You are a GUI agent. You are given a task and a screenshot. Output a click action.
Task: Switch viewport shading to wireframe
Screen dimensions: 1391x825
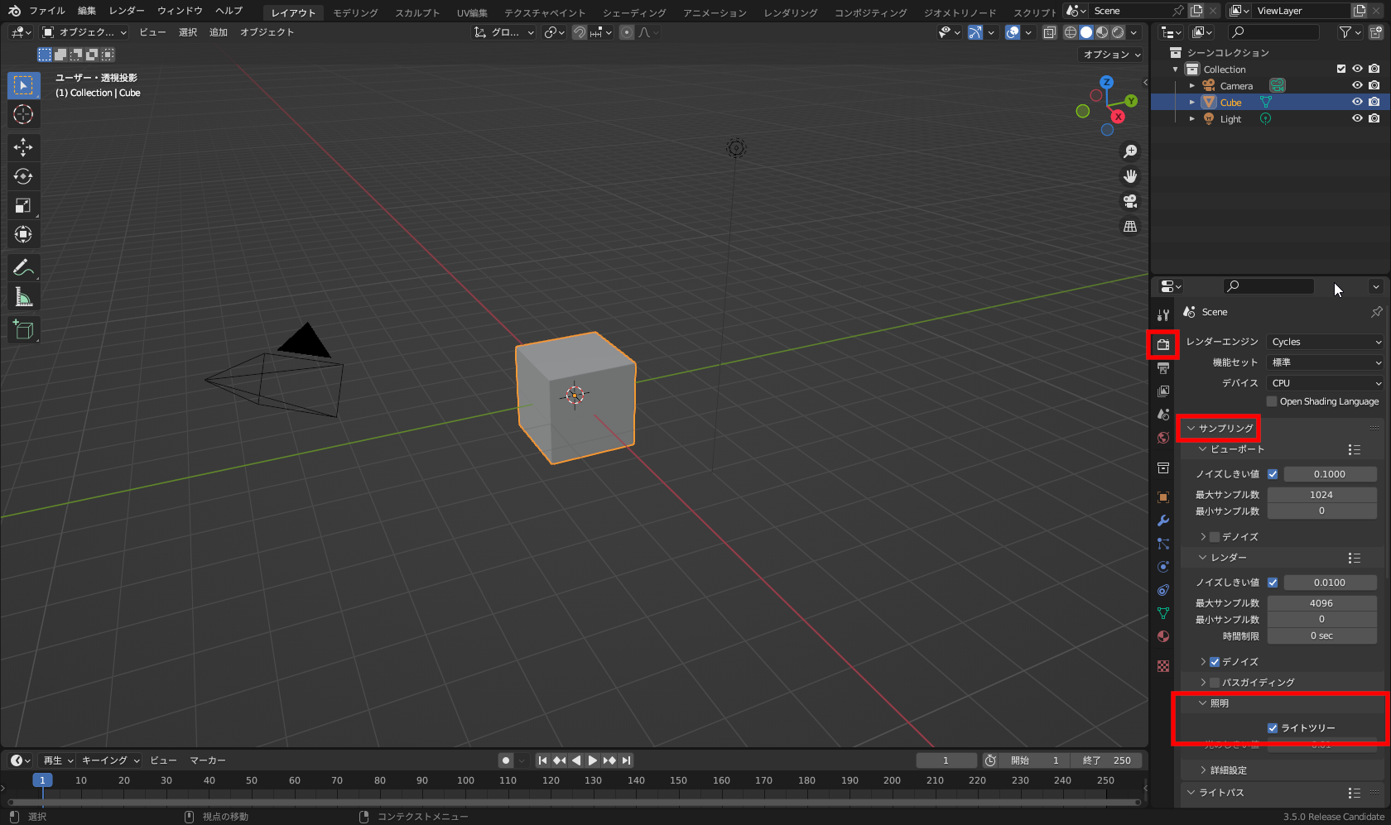coord(1071,32)
